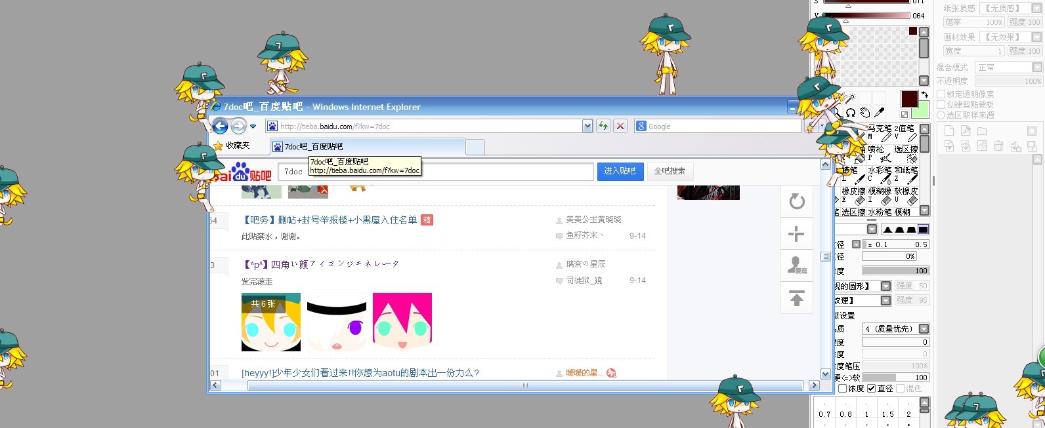
Task: Pick the magic wand selection tool
Action: pyautogui.click(x=849, y=99)
